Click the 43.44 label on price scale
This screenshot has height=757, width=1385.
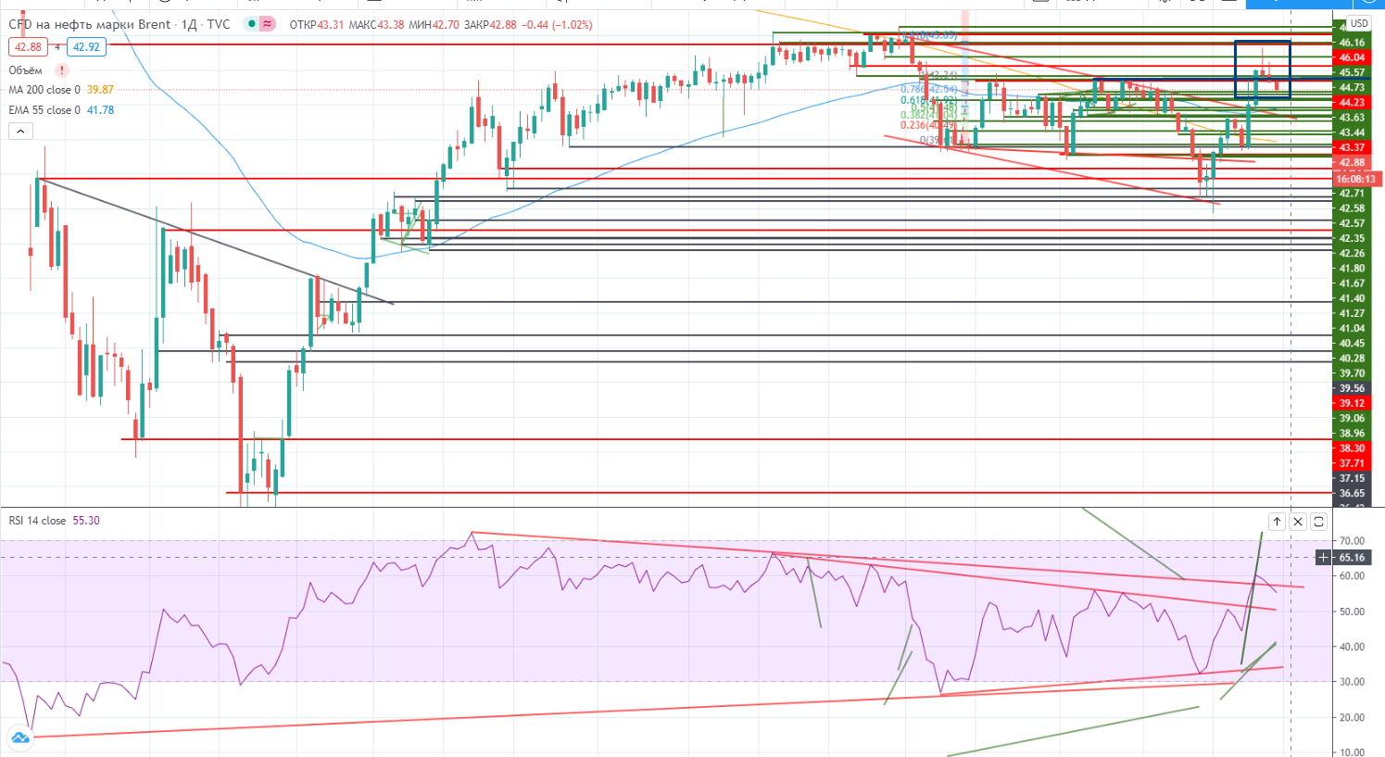(x=1352, y=132)
